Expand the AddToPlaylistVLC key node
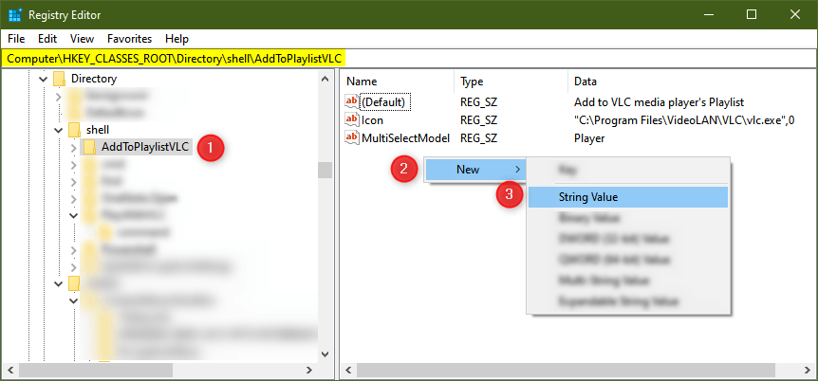The width and height of the screenshot is (818, 381). [x=74, y=147]
